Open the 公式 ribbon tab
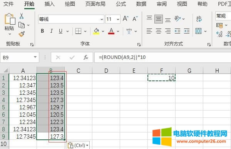231x149 pixels. tap(121, 4)
